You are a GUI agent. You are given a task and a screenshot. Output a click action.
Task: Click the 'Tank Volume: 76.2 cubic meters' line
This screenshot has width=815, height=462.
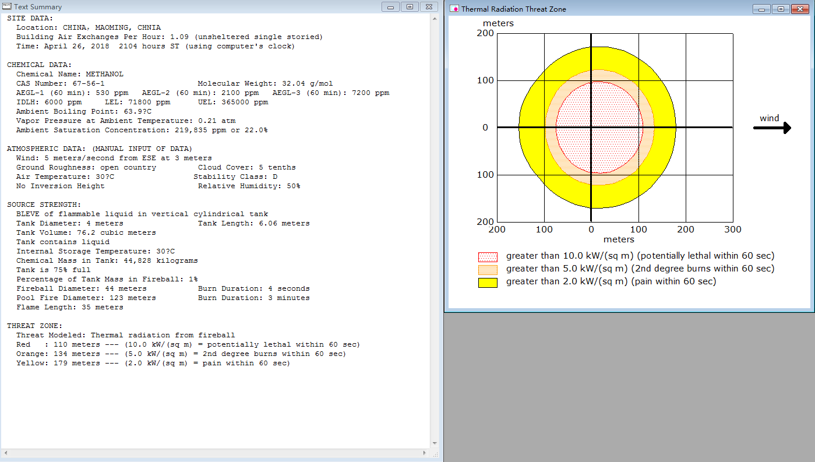[x=86, y=232]
